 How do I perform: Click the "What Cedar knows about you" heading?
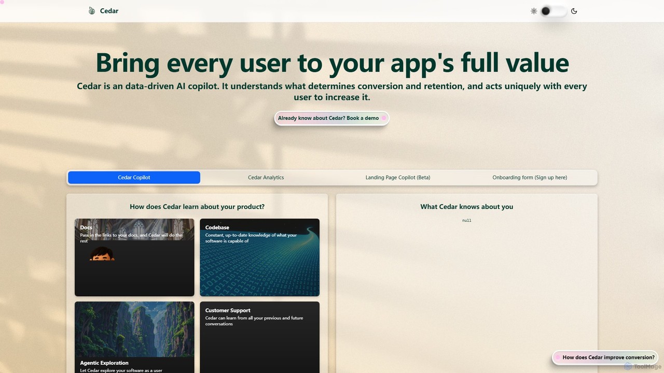coord(467,207)
